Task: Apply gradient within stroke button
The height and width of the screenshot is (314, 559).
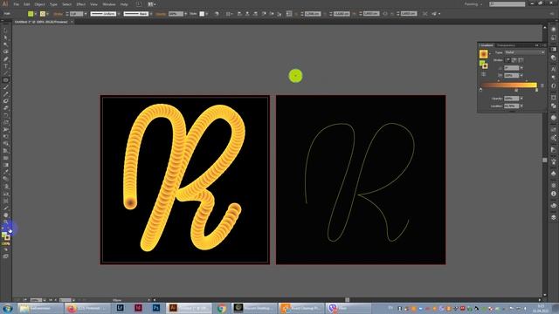Action: click(507, 60)
